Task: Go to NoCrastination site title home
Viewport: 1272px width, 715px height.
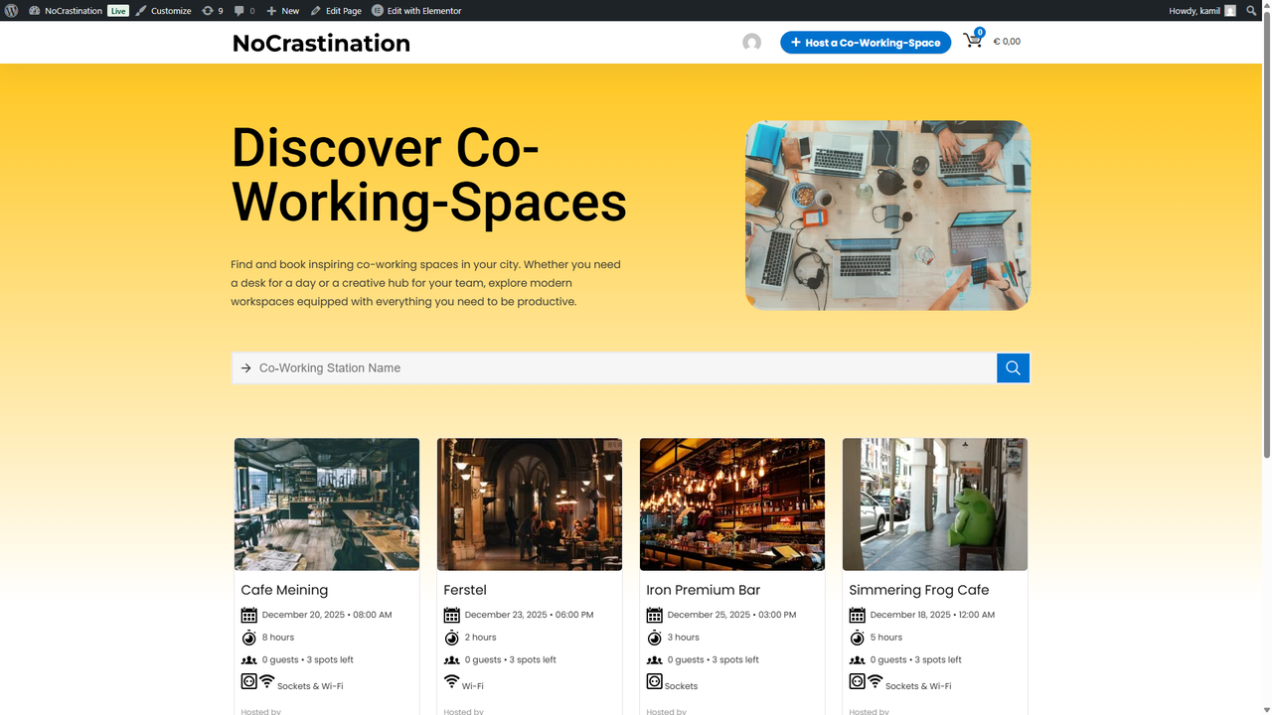Action: 321,43
